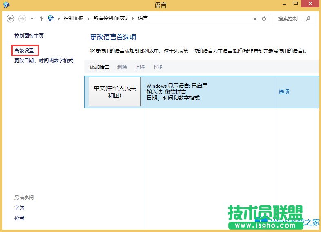Click the window's language icon in title bar
The image size is (321, 232).
coord(7,4)
